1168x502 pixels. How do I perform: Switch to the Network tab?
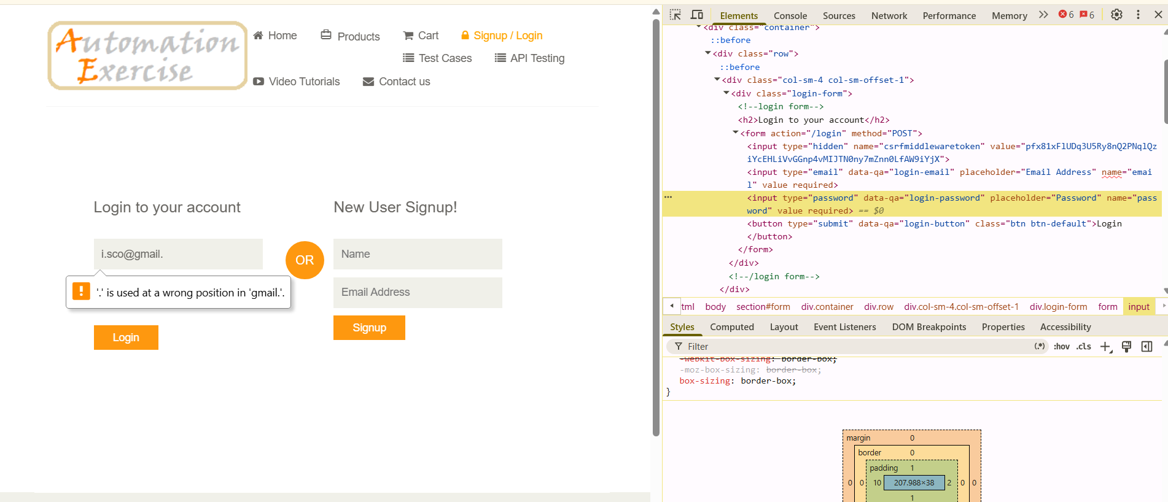(x=889, y=16)
